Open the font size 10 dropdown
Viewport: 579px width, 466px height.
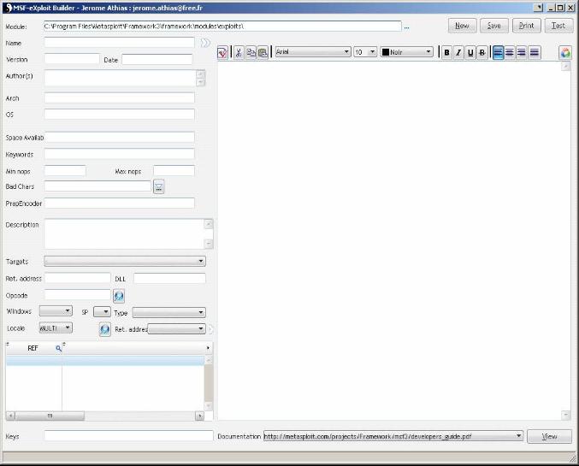[365, 51]
